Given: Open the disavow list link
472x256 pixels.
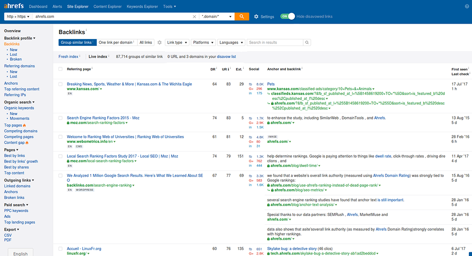Looking at the screenshot, I should coord(226,56).
